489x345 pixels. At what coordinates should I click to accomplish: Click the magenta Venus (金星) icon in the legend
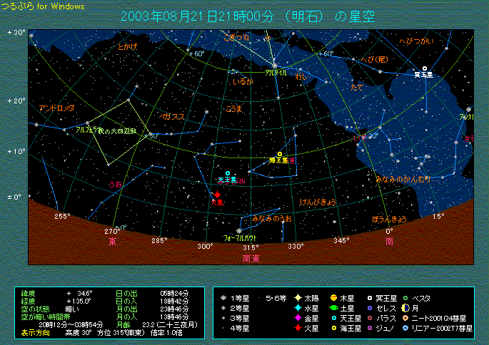point(296,318)
